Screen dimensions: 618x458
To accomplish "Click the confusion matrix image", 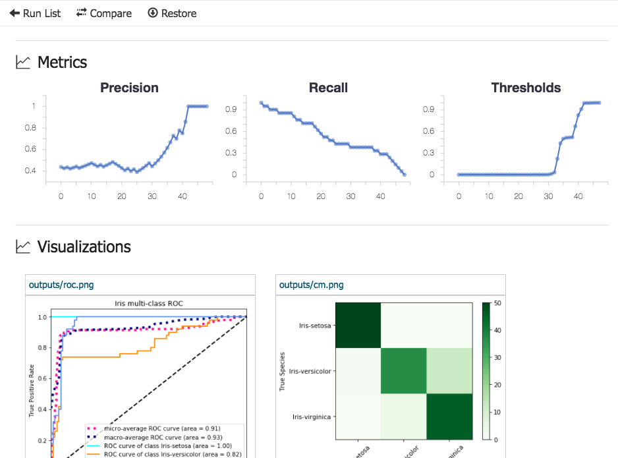I will pyautogui.click(x=390, y=378).
